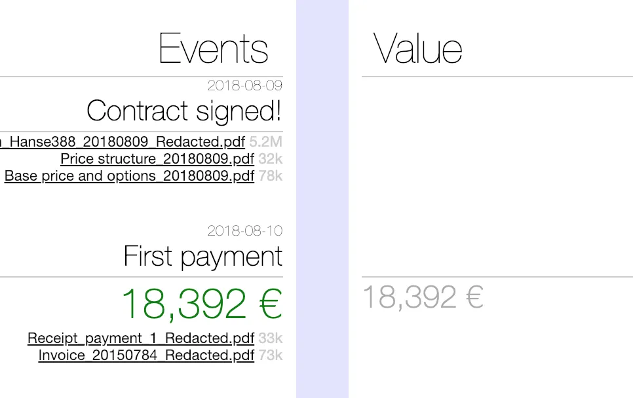The height and width of the screenshot is (398, 633).
Task: Click the 73k file size next to invoice
Action: pyautogui.click(x=270, y=355)
